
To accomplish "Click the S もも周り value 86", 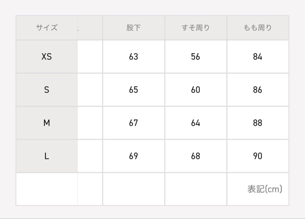I will pyautogui.click(x=258, y=90).
